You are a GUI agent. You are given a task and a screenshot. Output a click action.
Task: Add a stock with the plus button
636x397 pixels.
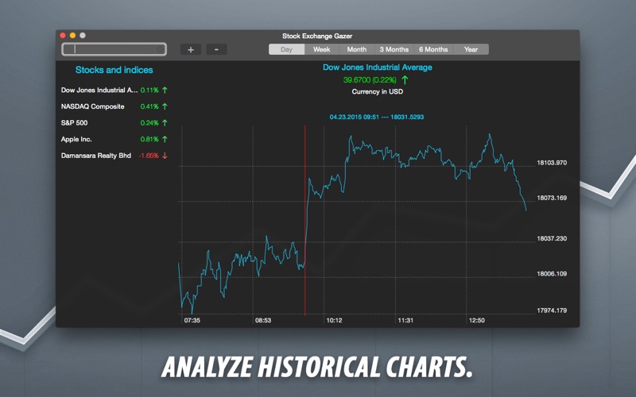191,49
